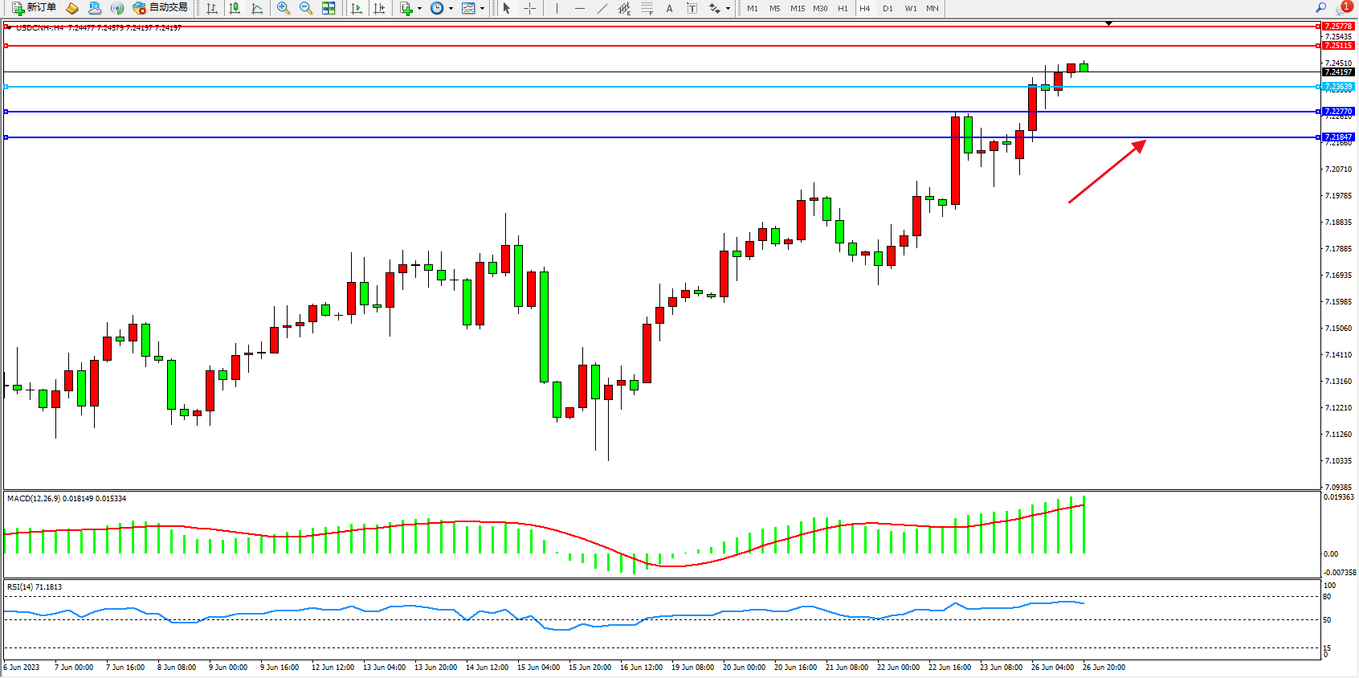This screenshot has height=678, width=1359.
Task: Switch to the D1 timeframe
Action: [888, 8]
